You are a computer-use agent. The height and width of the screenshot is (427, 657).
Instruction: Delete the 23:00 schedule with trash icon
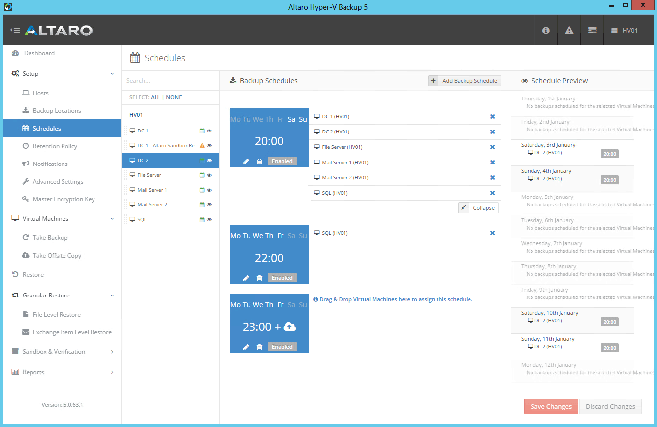260,347
